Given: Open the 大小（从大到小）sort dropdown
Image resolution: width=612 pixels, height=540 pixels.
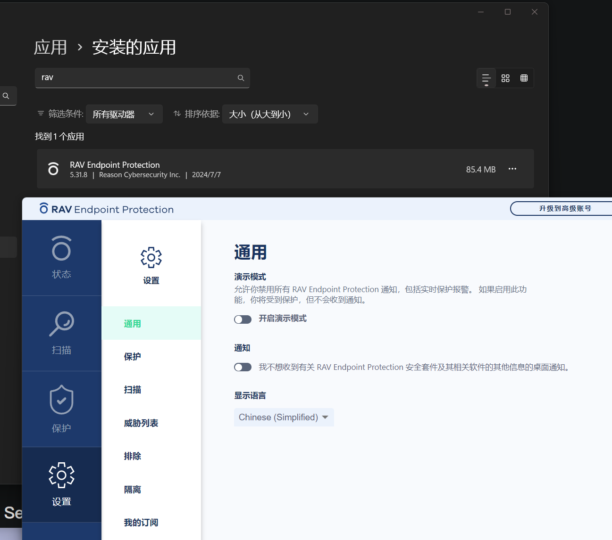Looking at the screenshot, I should coord(269,114).
